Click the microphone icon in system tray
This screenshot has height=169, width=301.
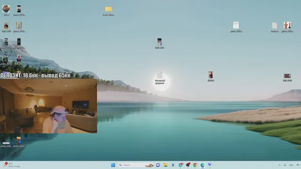pos(285,165)
